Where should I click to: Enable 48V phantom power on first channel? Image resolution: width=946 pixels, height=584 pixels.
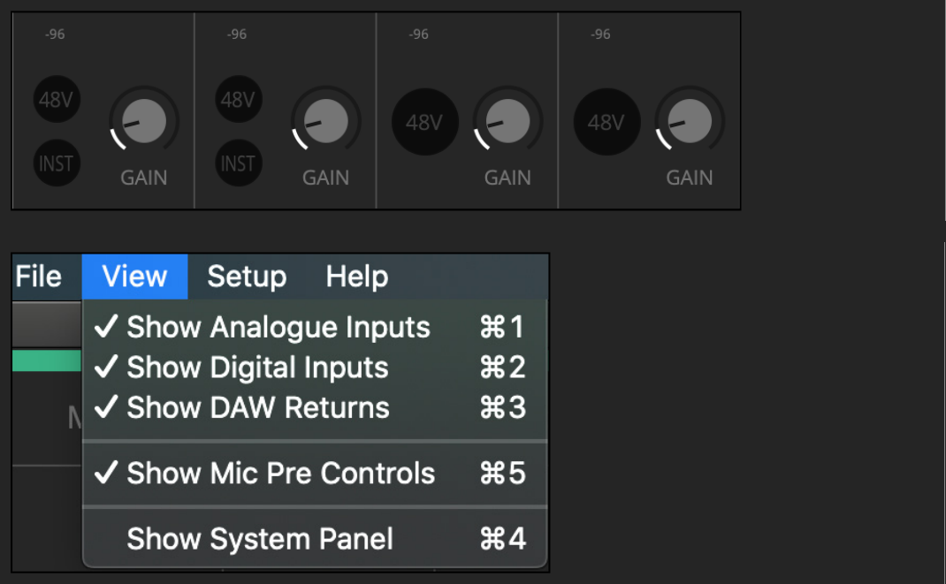(x=57, y=100)
